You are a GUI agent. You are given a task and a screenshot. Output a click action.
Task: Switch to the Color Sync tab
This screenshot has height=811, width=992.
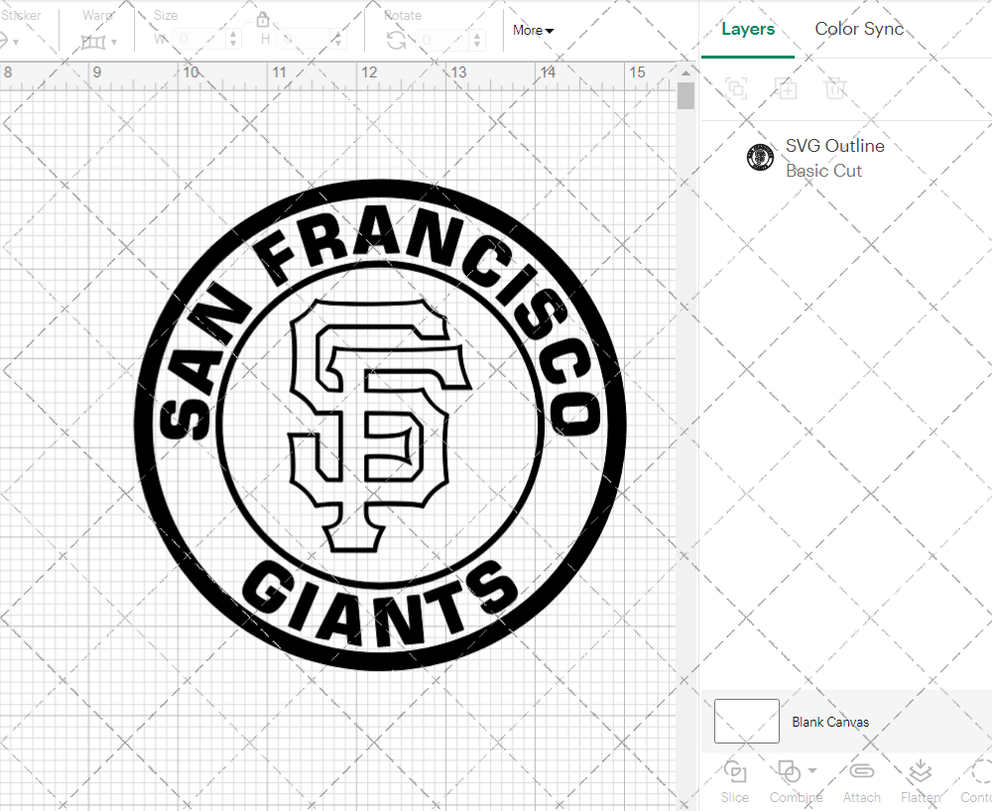(859, 29)
